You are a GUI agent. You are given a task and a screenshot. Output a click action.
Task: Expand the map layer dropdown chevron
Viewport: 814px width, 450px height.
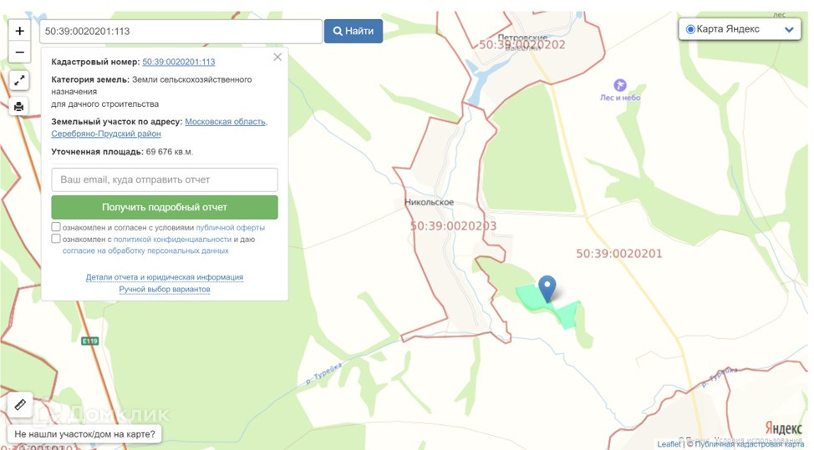[x=789, y=29]
